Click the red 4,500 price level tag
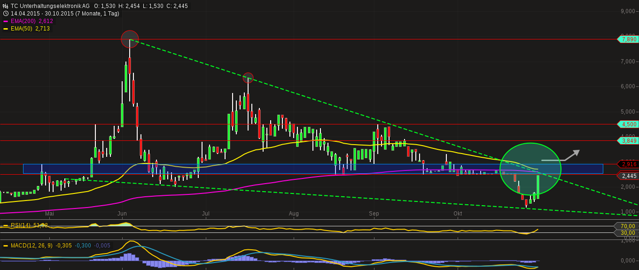This screenshot has width=639, height=270. pos(627,124)
